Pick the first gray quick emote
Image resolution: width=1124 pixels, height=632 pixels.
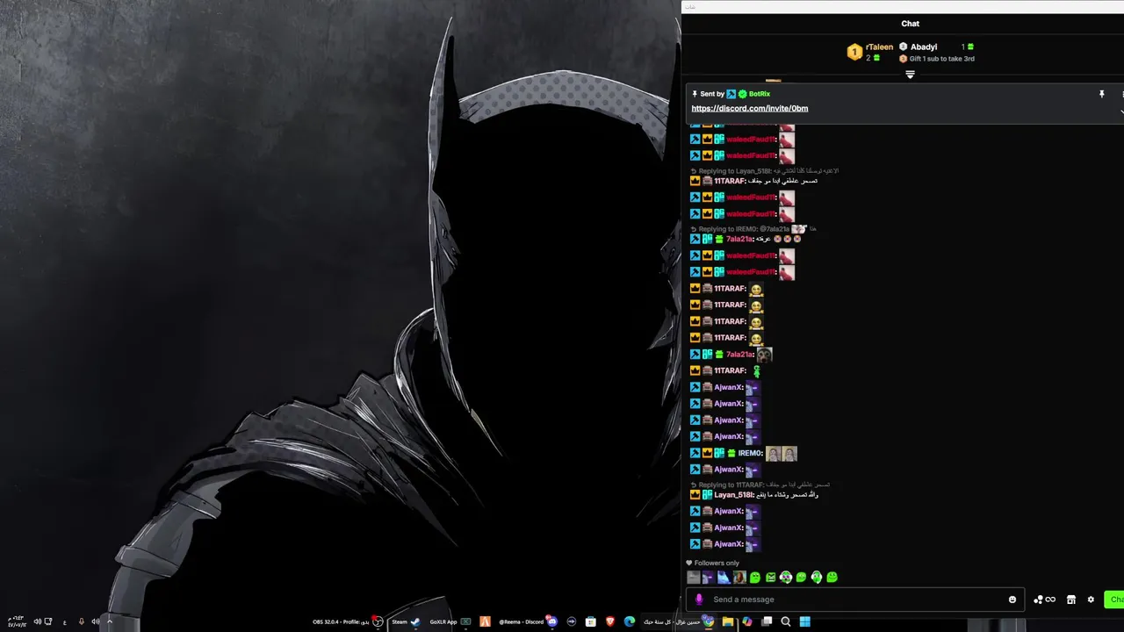point(693,578)
